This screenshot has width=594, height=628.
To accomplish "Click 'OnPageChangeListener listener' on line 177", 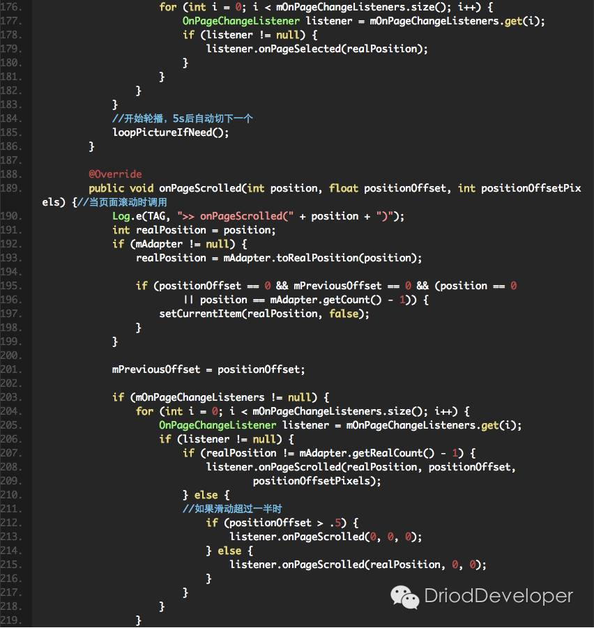I will (268, 21).
